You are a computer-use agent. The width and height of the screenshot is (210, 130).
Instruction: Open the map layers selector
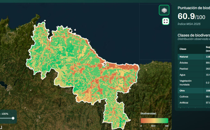pos(164,10)
